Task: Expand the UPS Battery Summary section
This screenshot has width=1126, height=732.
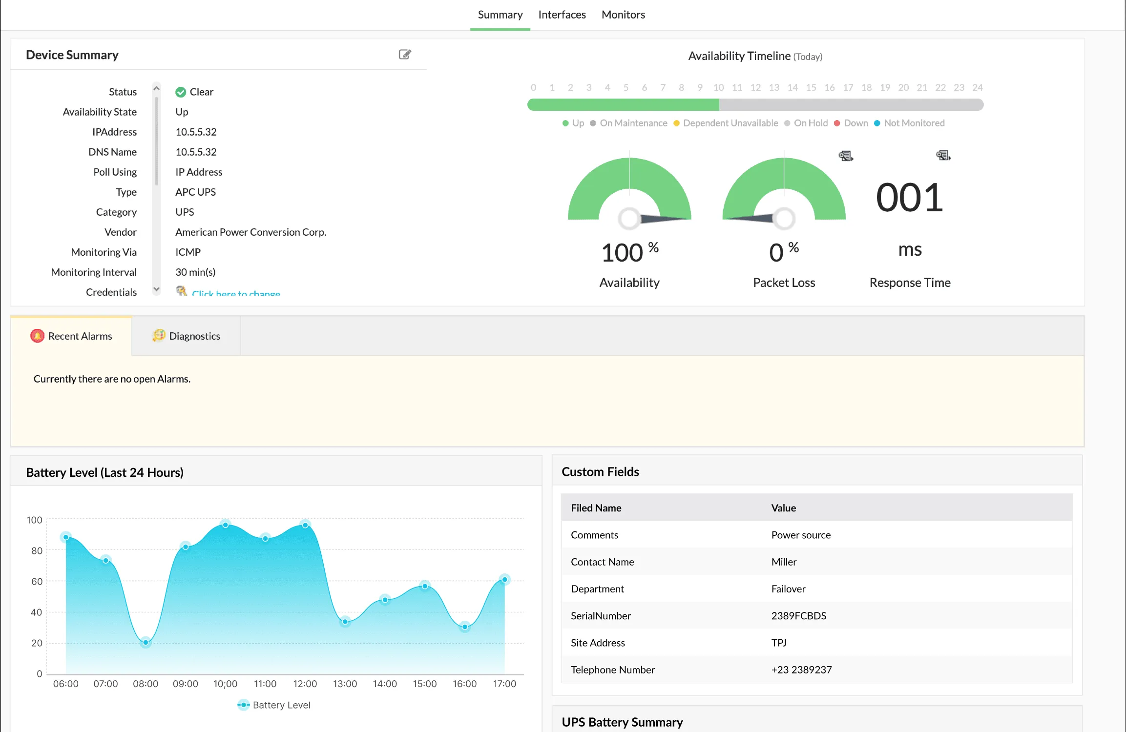Action: 622,722
